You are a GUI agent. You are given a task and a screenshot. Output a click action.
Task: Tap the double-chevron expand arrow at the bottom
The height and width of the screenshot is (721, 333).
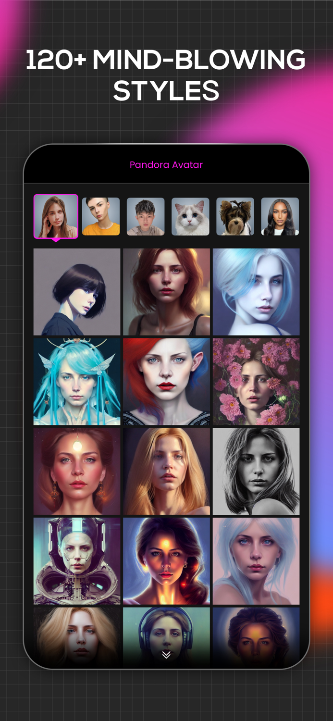[166, 655]
